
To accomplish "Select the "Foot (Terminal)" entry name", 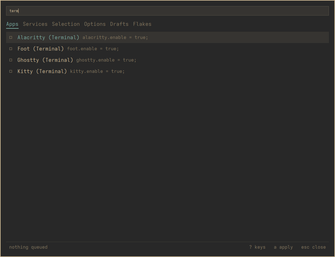I will pyautogui.click(x=41, y=49).
